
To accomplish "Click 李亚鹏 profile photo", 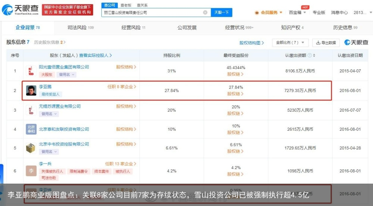I will (31, 90).
